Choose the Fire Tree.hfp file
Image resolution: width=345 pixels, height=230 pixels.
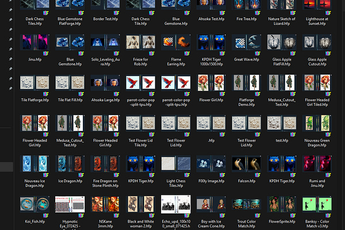247,11
